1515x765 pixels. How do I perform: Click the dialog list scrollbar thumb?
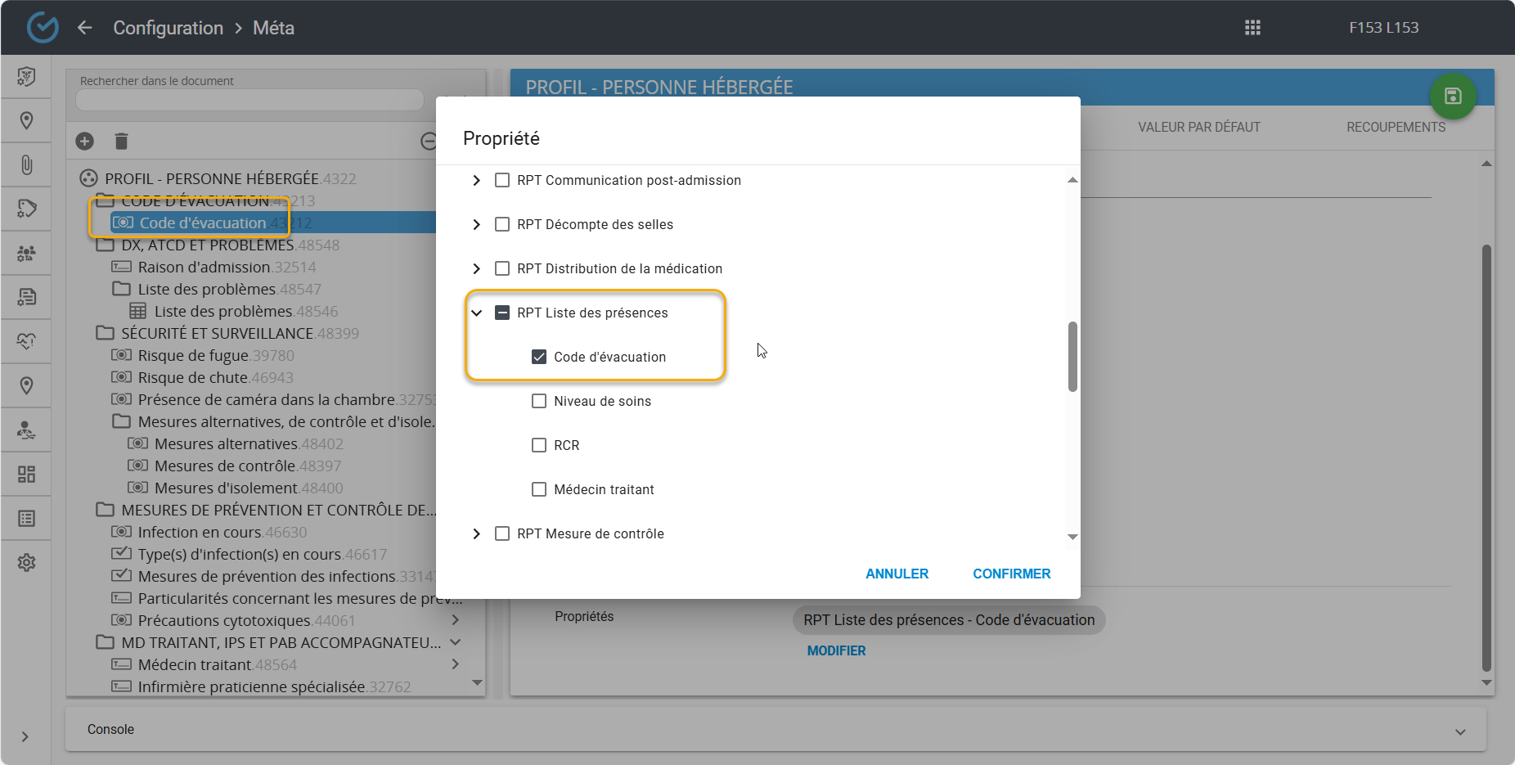pos(1072,357)
